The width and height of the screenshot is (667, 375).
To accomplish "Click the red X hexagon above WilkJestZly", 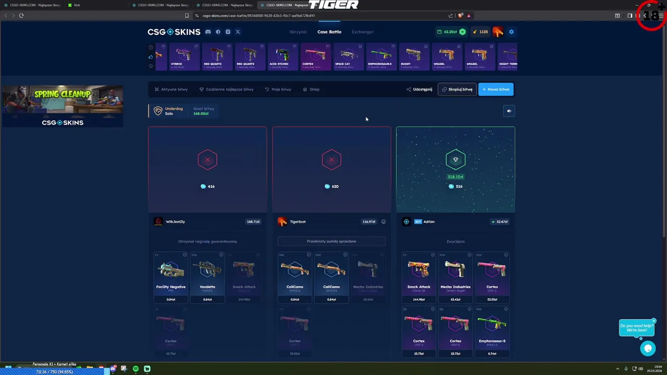I will (x=207, y=160).
